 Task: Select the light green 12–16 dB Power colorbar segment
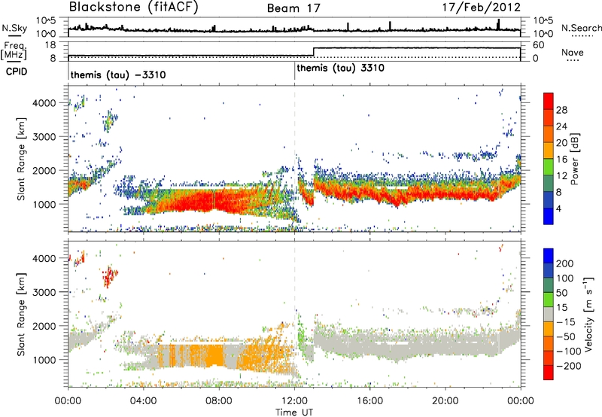[549, 166]
